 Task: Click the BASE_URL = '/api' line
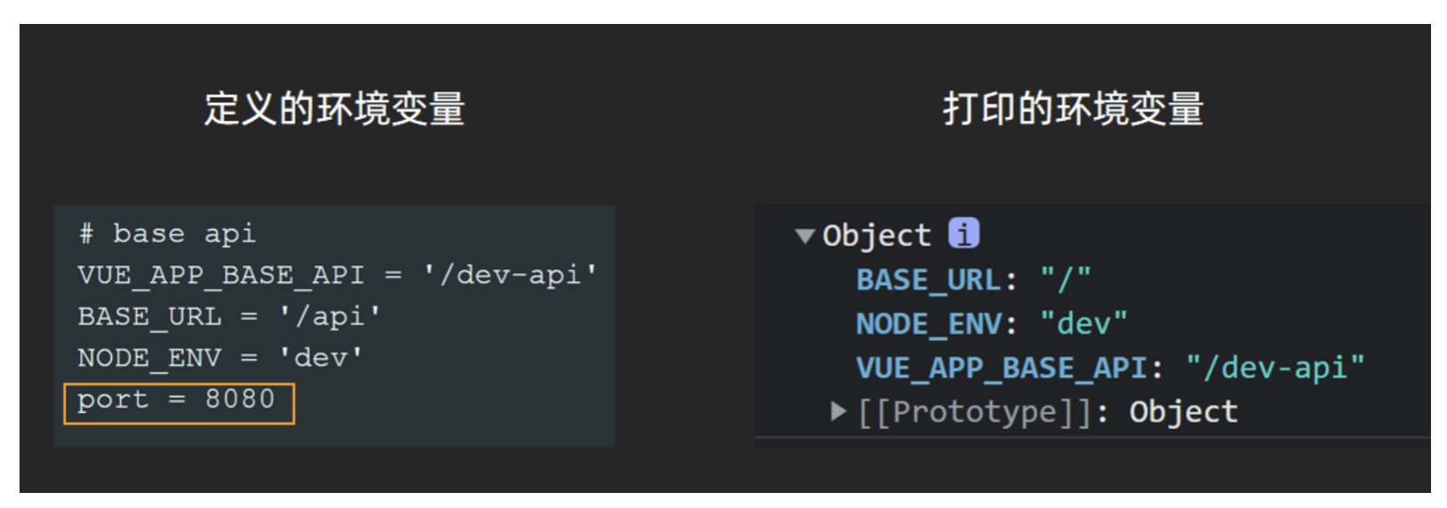click(x=229, y=316)
